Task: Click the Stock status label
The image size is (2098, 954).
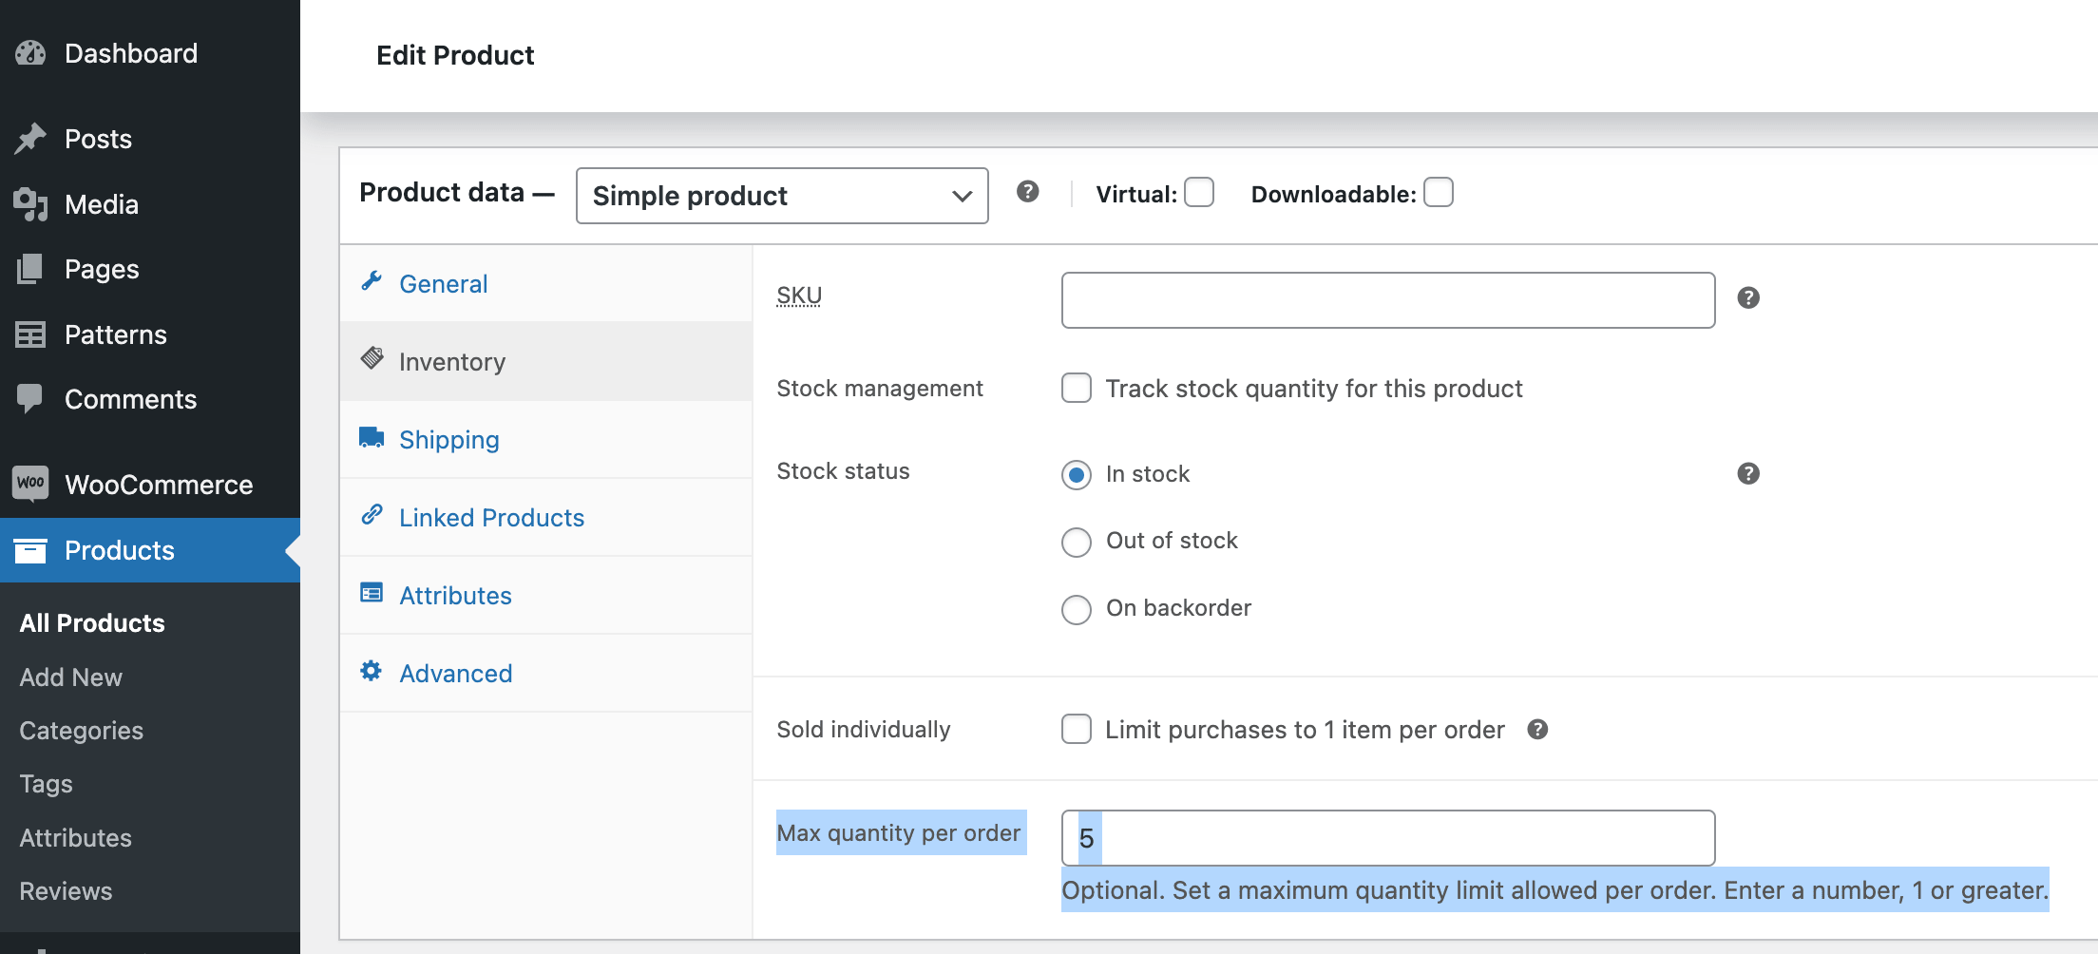Action: (x=844, y=470)
